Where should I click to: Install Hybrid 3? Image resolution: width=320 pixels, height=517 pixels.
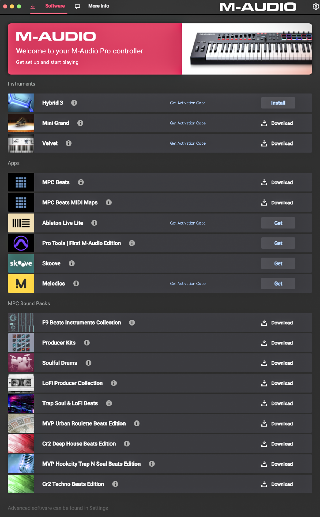point(278,103)
